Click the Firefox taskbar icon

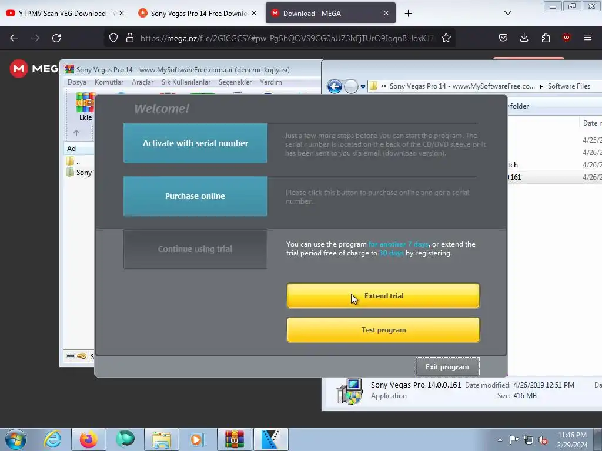pyautogui.click(x=88, y=439)
